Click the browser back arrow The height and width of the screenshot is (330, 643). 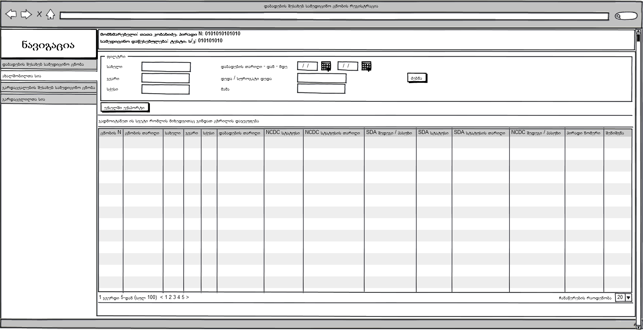click(11, 15)
